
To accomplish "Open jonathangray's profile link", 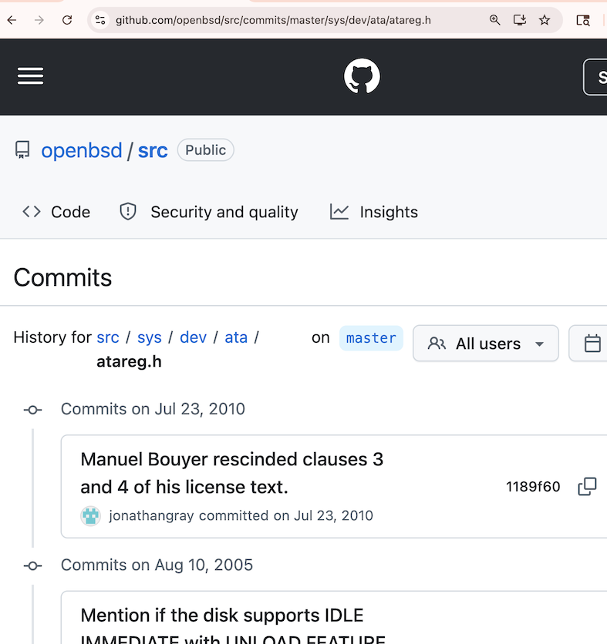I will [151, 516].
